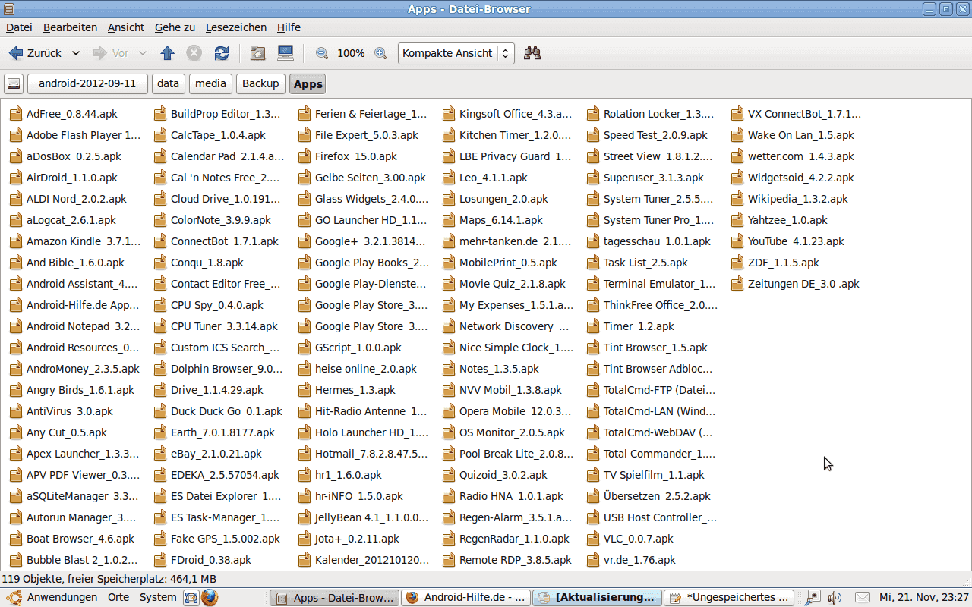Select Angry Birds_1.6.1.apk package icon
972x607 pixels.
tap(16, 390)
